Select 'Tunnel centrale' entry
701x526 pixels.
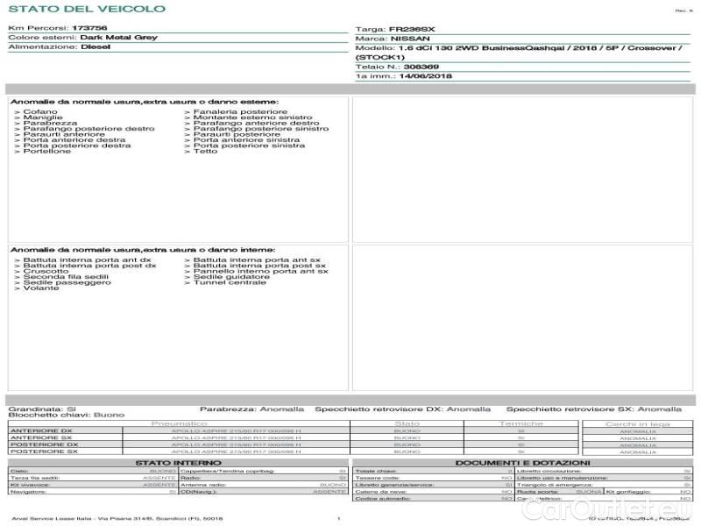pyautogui.click(x=230, y=282)
